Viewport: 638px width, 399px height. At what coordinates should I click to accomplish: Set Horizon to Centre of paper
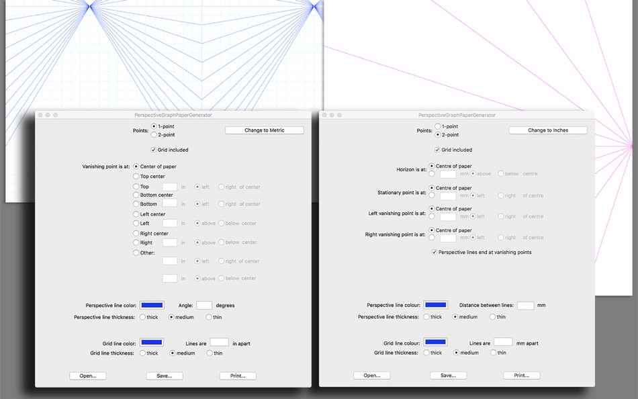click(x=432, y=166)
